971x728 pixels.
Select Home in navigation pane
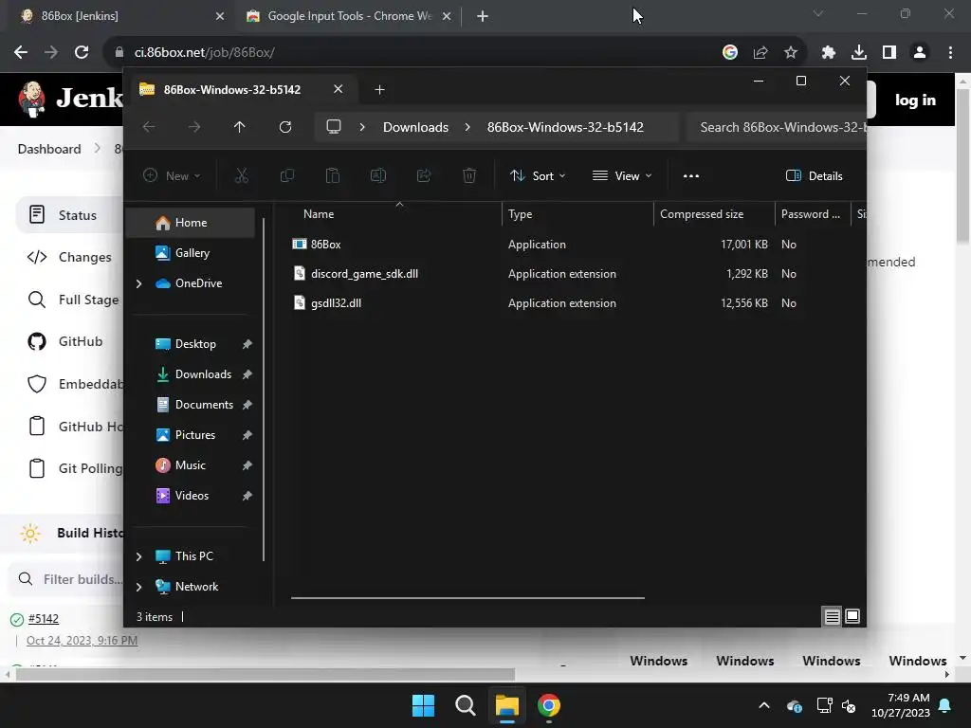coord(191,223)
